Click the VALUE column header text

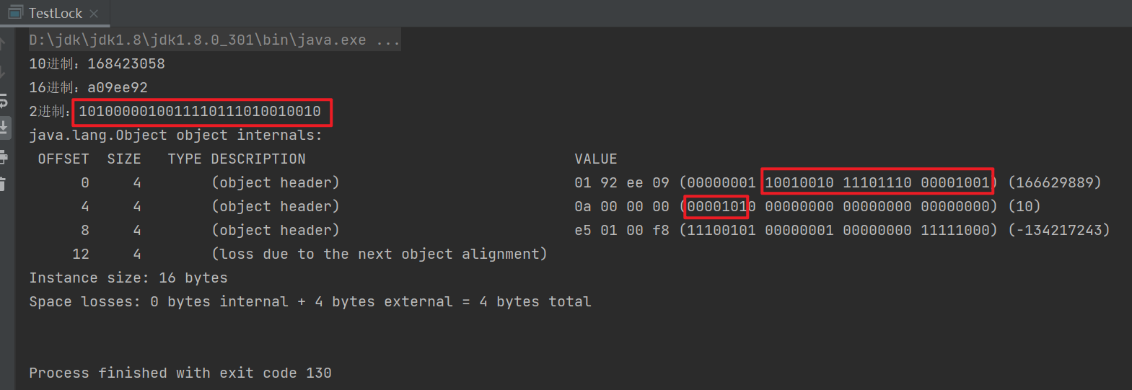click(595, 159)
